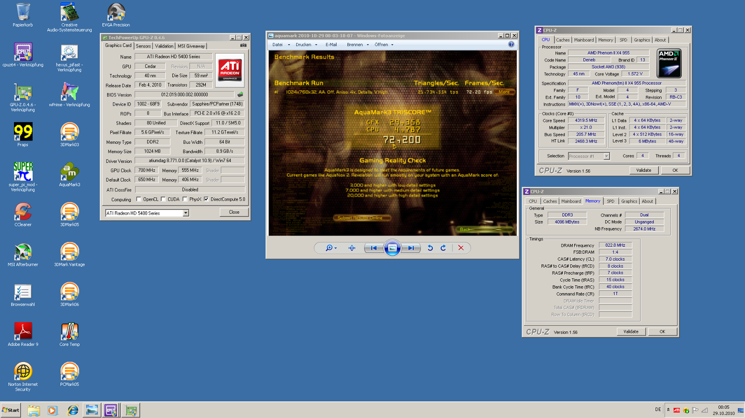745x418 pixels.
Task: Click Close button in GPU-Z
Action: tap(234, 212)
